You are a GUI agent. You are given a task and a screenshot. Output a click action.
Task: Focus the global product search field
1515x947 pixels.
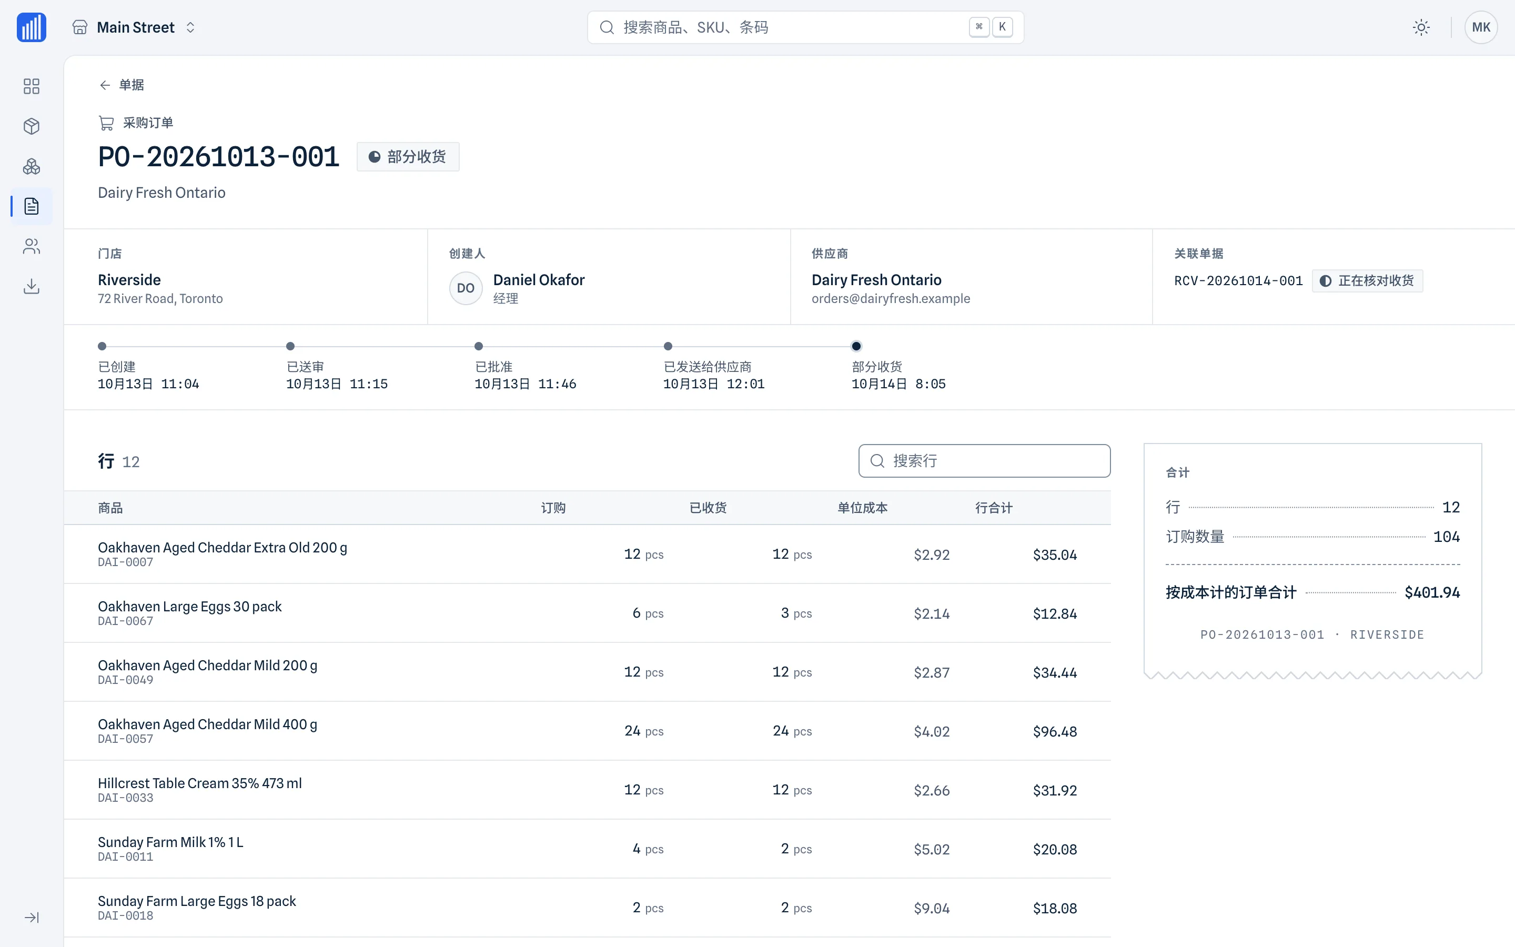point(805,27)
